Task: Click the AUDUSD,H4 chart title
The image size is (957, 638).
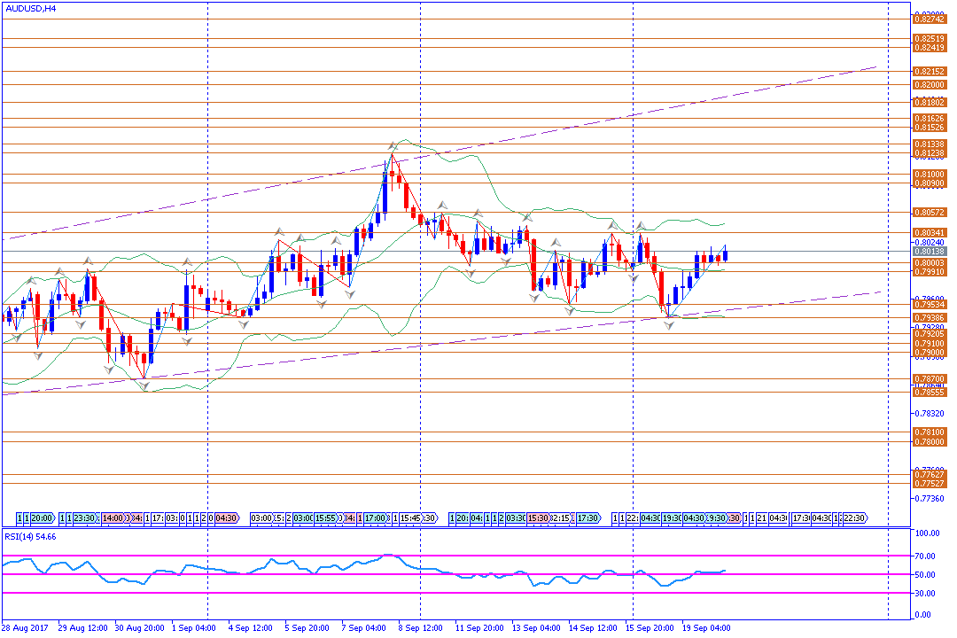Action: click(30, 9)
